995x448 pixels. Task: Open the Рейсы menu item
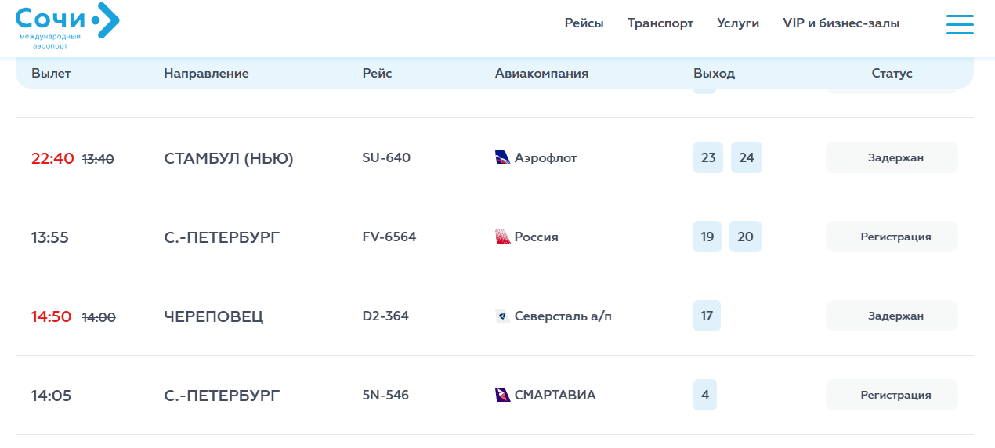(x=584, y=23)
